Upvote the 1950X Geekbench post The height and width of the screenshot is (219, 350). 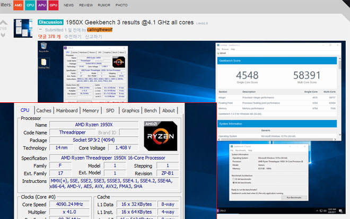coord(3,22)
